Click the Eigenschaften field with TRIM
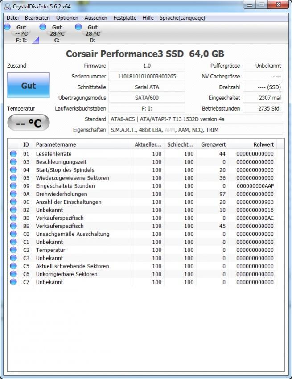292x379 pixels. (196, 130)
